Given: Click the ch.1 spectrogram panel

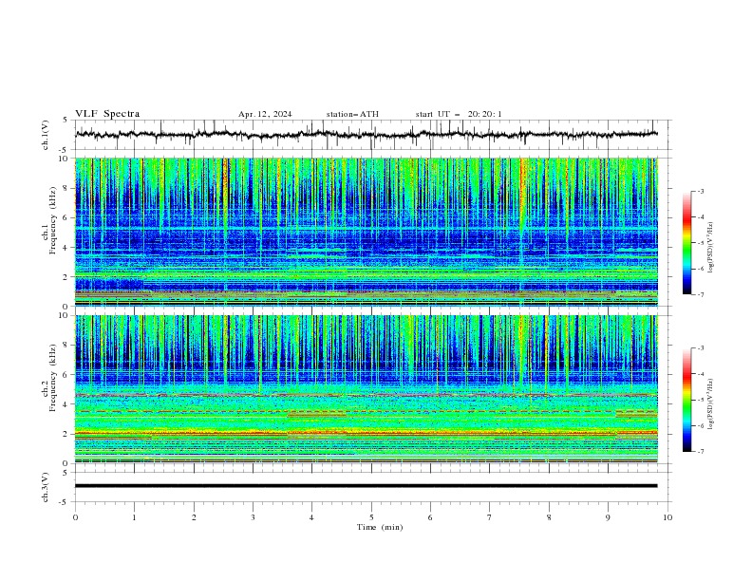Looking at the screenshot, I should coord(366,232).
